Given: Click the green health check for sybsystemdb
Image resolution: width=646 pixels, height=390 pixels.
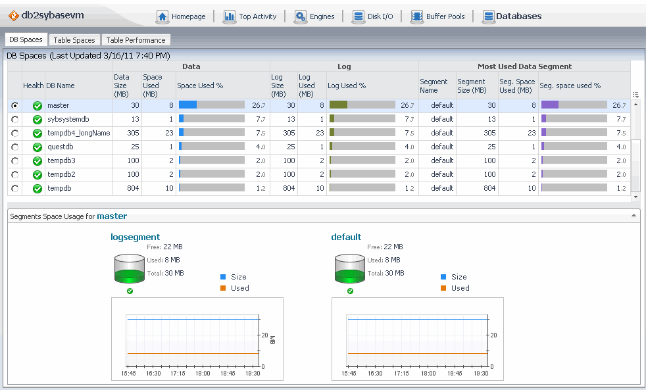Looking at the screenshot, I should point(37,120).
